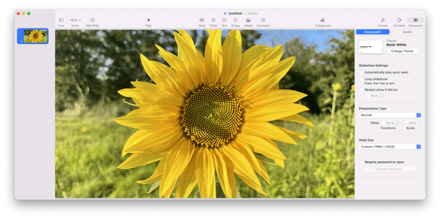This screenshot has height=219, width=440.
Task: Start the slideshow with Play
Action: coord(149,20)
